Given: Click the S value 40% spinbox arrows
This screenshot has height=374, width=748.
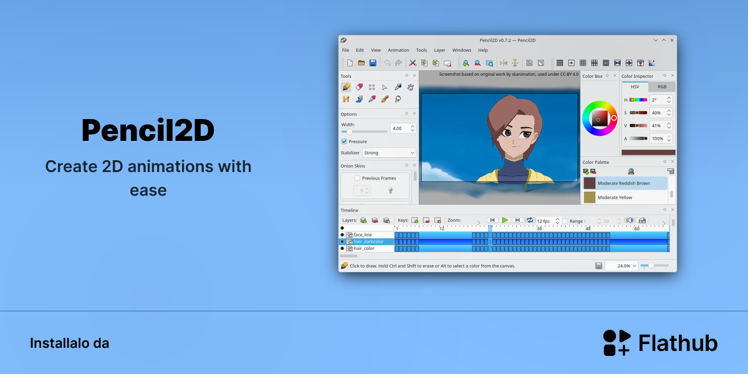Looking at the screenshot, I should point(669,113).
